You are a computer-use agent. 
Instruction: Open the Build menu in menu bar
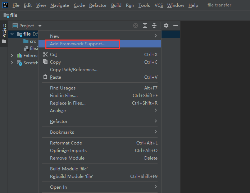coord(116,5)
